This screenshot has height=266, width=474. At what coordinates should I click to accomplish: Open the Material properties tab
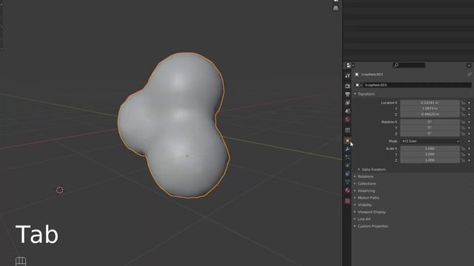tap(347, 191)
